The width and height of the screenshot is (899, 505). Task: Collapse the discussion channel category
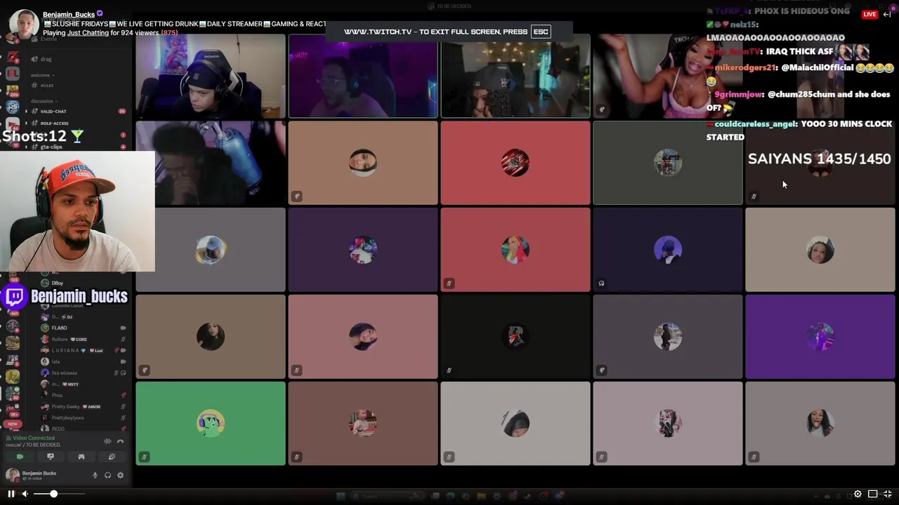(x=43, y=101)
